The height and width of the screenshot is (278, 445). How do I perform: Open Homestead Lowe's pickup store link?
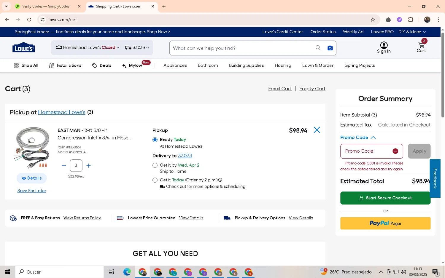[62, 112]
